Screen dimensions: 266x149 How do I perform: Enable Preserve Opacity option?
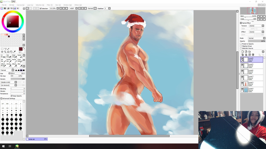tap(241, 44)
